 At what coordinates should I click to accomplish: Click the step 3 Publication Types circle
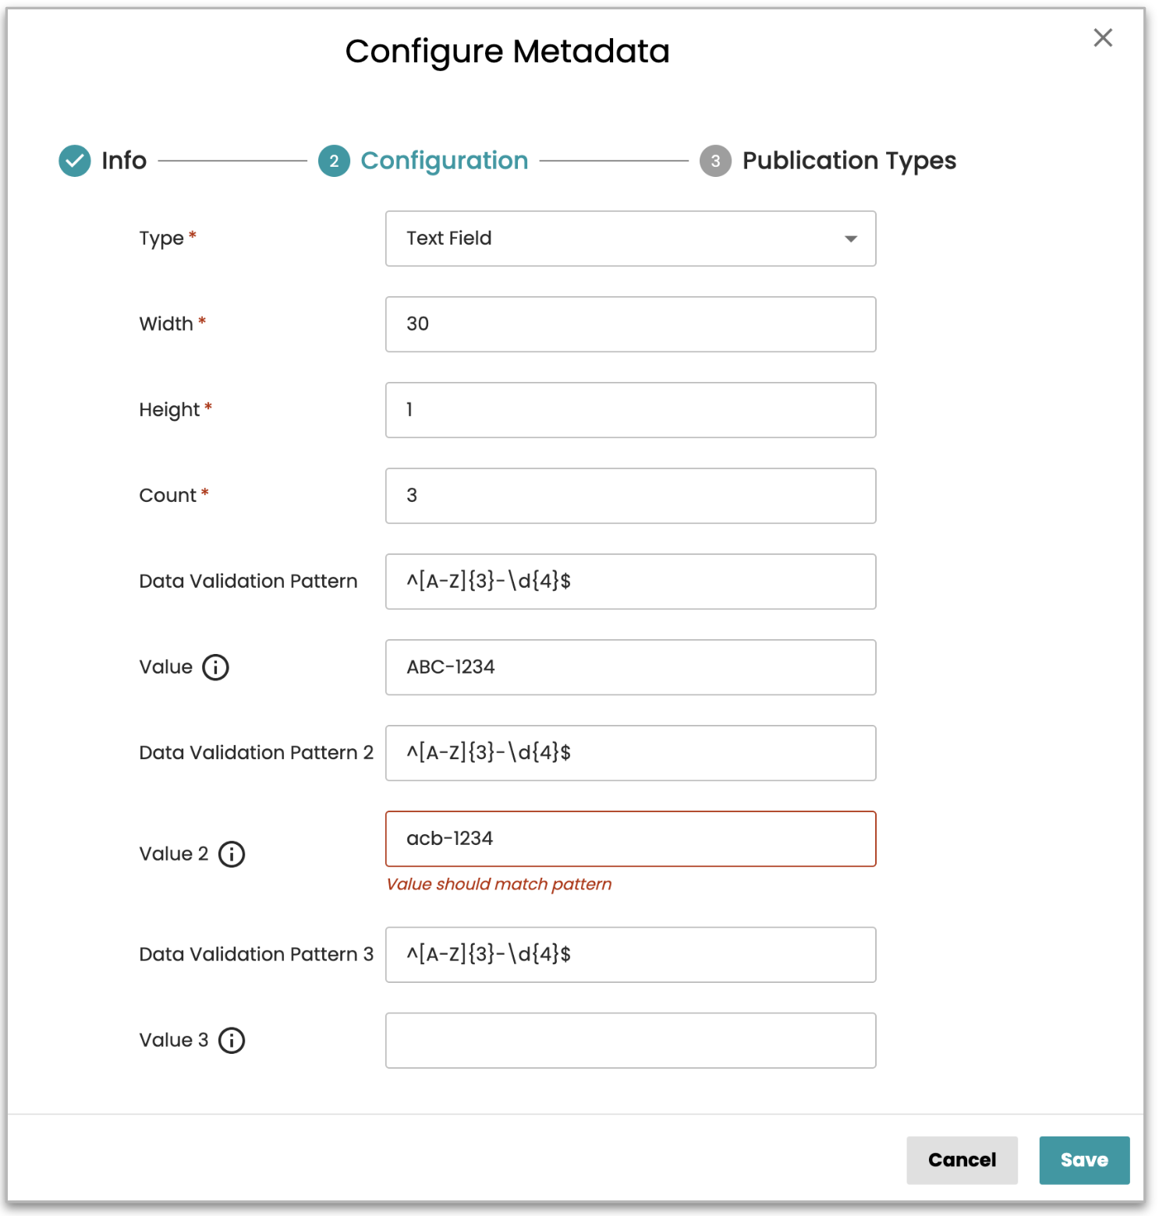click(x=714, y=161)
